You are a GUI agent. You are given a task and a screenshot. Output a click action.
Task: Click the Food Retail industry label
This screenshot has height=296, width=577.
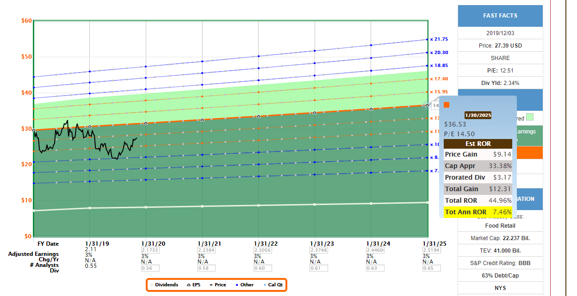pyautogui.click(x=500, y=226)
